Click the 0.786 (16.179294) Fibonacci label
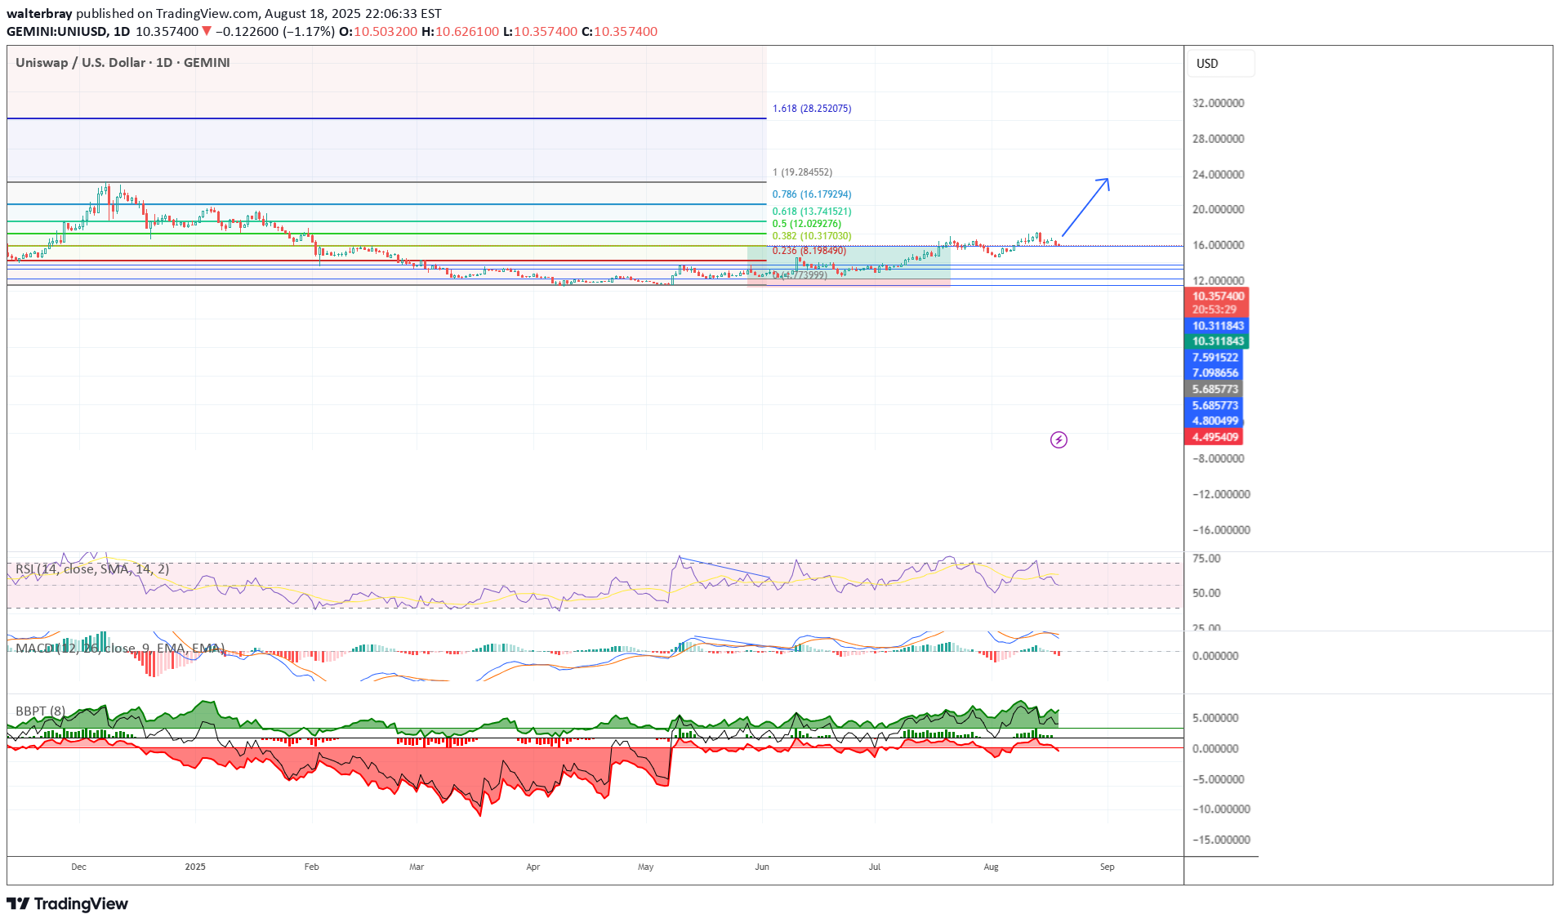The image size is (1560, 923). 812,194
